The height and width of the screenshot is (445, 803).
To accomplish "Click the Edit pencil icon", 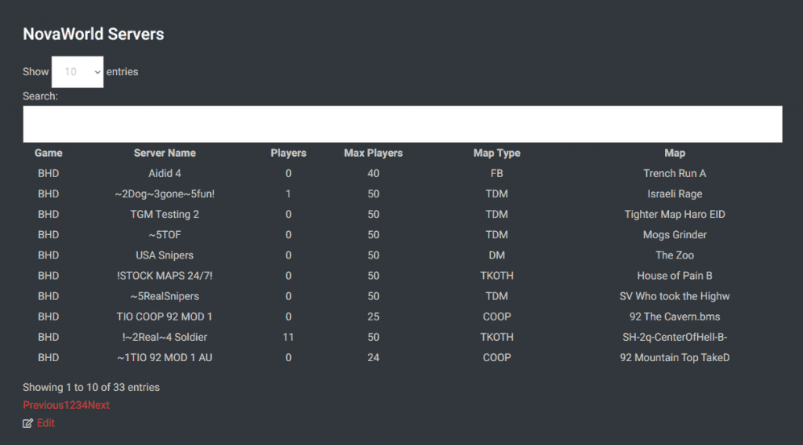I will click(27, 423).
